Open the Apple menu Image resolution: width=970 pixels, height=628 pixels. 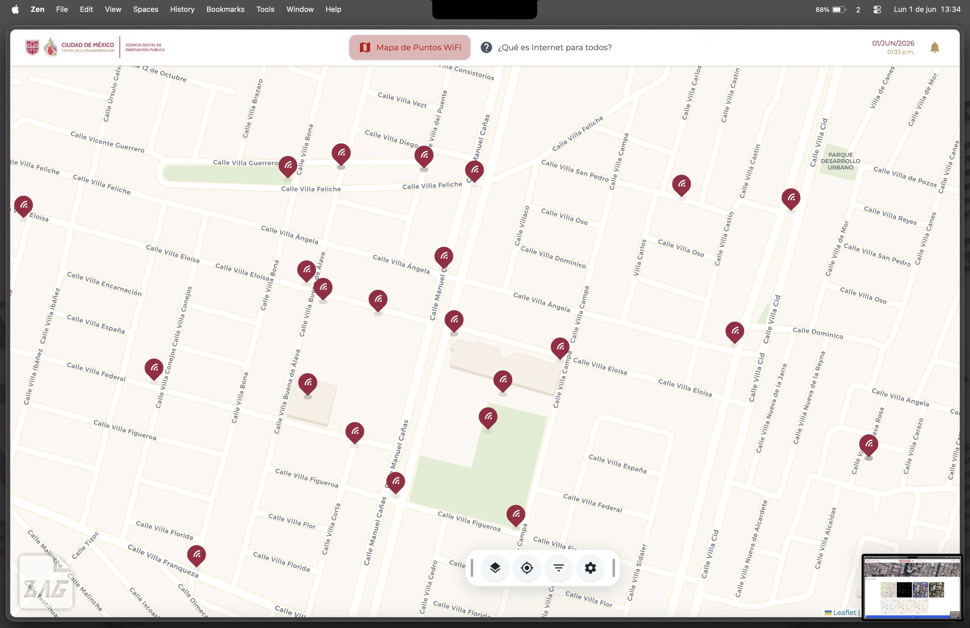pyautogui.click(x=15, y=9)
